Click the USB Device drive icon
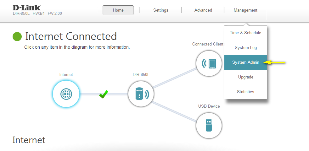 tap(209, 126)
